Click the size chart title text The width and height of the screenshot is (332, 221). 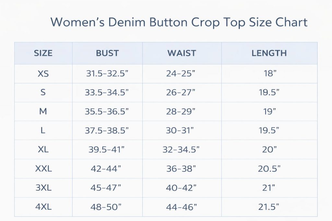(x=179, y=22)
